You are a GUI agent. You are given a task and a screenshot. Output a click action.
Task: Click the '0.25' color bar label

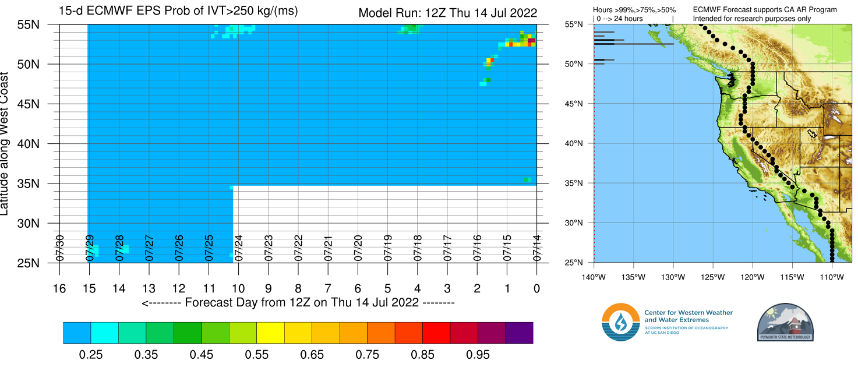pos(90,354)
